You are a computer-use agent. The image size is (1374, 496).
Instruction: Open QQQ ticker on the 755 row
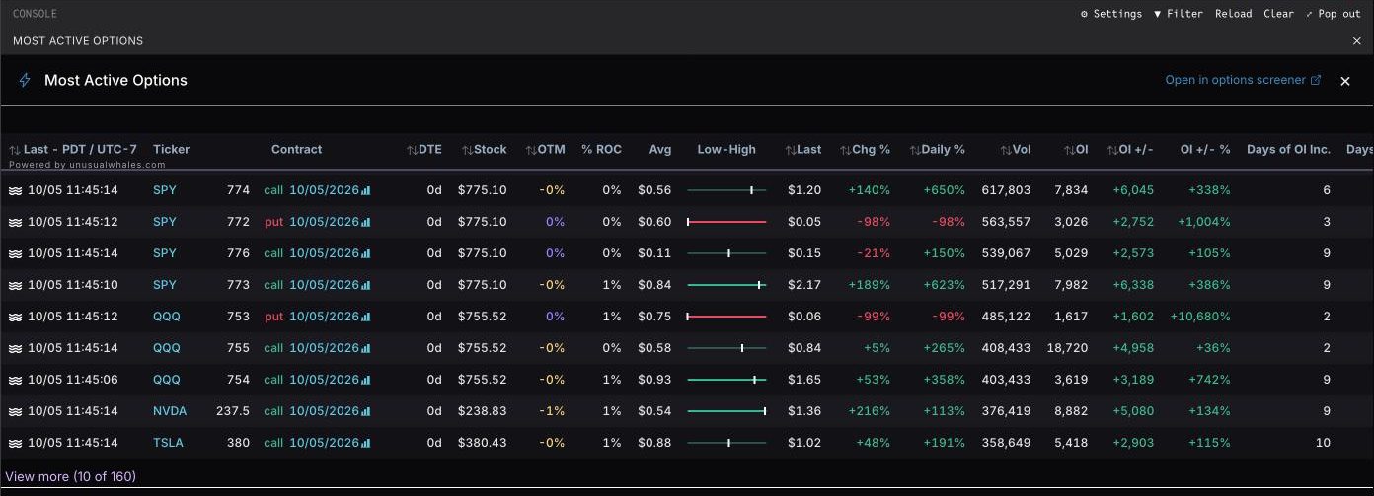(x=167, y=348)
